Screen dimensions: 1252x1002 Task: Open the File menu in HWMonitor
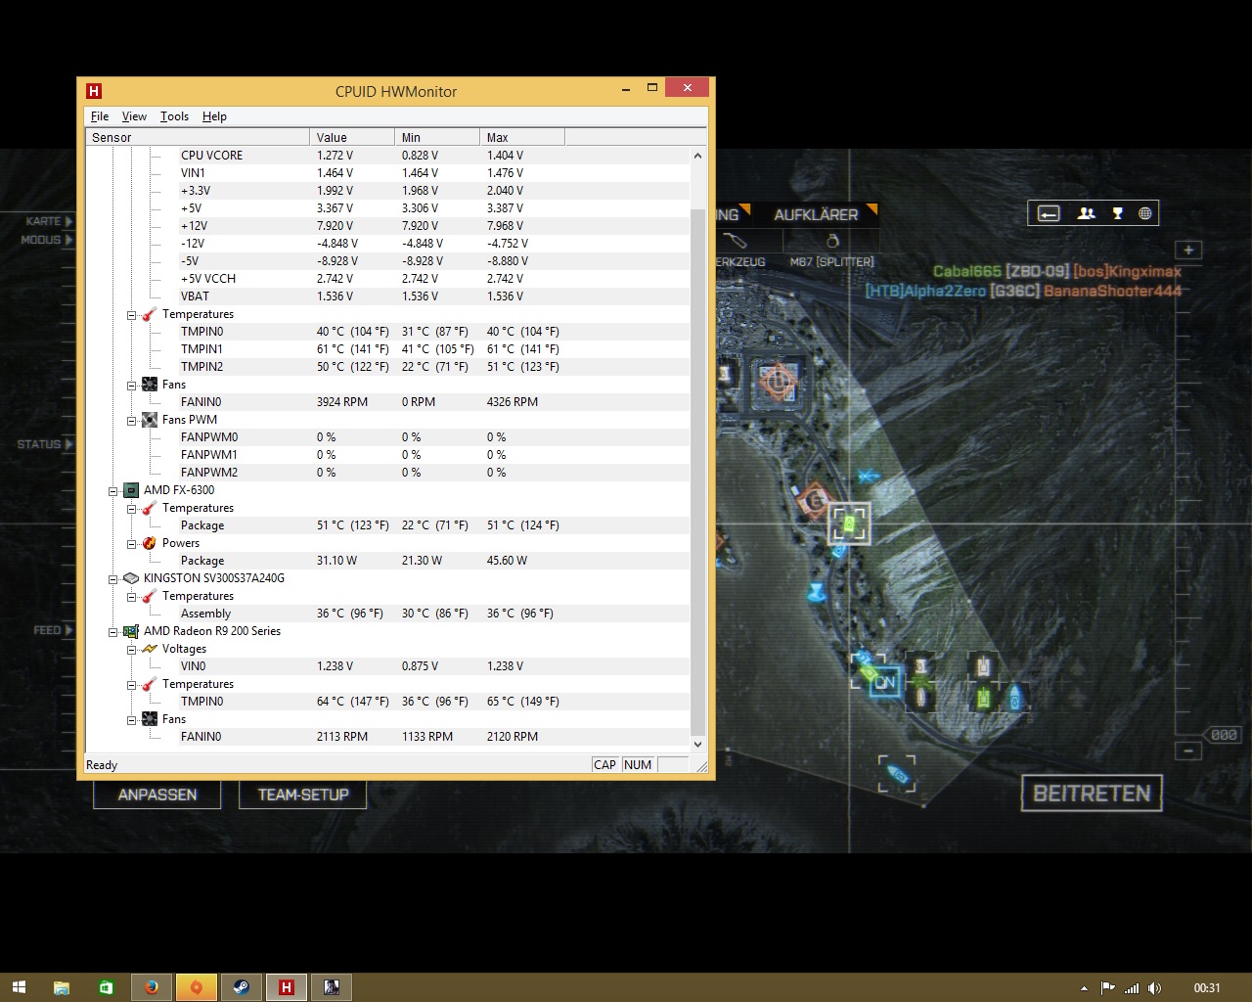100,116
